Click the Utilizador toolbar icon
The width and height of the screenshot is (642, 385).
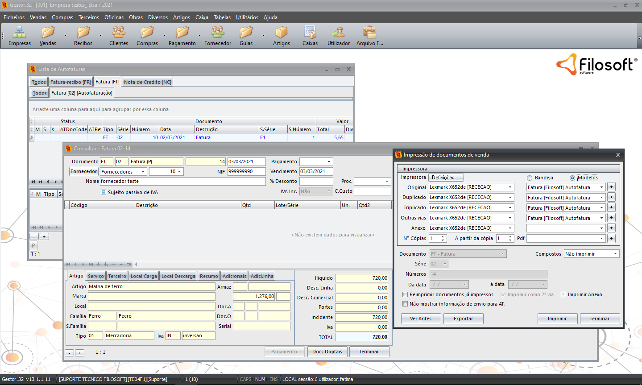pyautogui.click(x=339, y=36)
